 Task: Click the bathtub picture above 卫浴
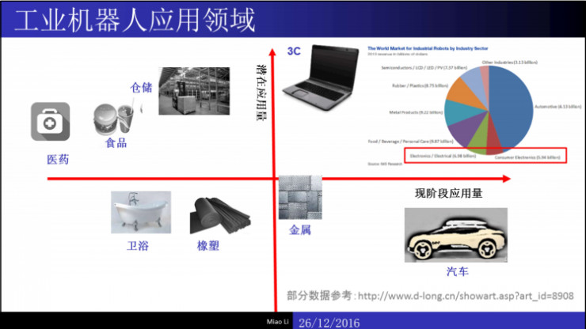pyautogui.click(x=138, y=212)
